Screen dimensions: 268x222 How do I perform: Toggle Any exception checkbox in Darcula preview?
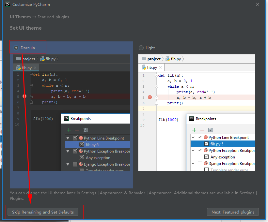tap(82, 157)
